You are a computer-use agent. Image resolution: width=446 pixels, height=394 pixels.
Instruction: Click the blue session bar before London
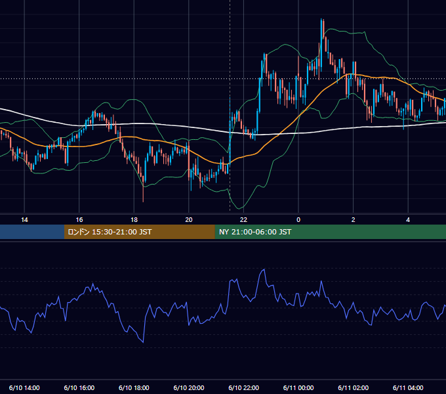coord(32,232)
